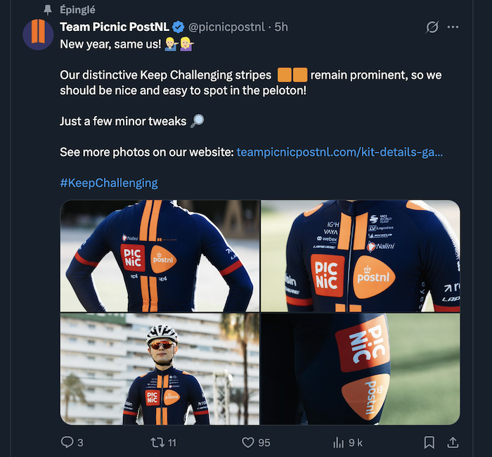Screen dimensions: 492x457
Task: Open the jersey front chest close-up photo
Action: pos(360,256)
